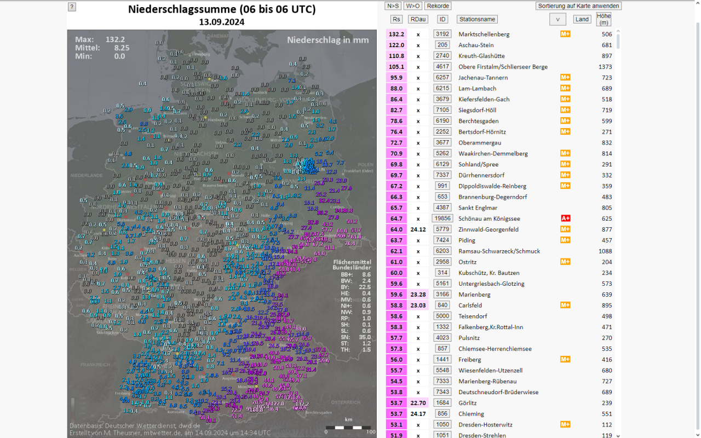Open the Rekorde view
The image size is (701, 438).
(x=438, y=6)
